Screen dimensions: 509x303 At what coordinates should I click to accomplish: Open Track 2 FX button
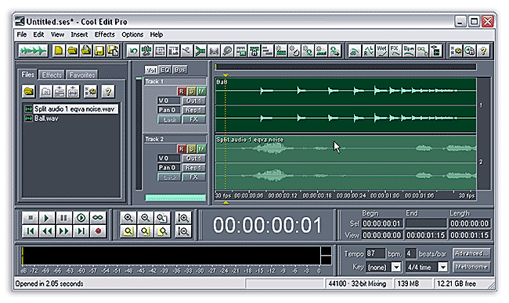193,177
